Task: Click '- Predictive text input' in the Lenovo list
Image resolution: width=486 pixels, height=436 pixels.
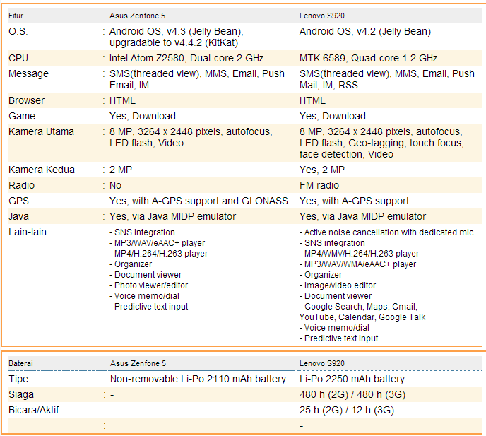Action: 339,338
